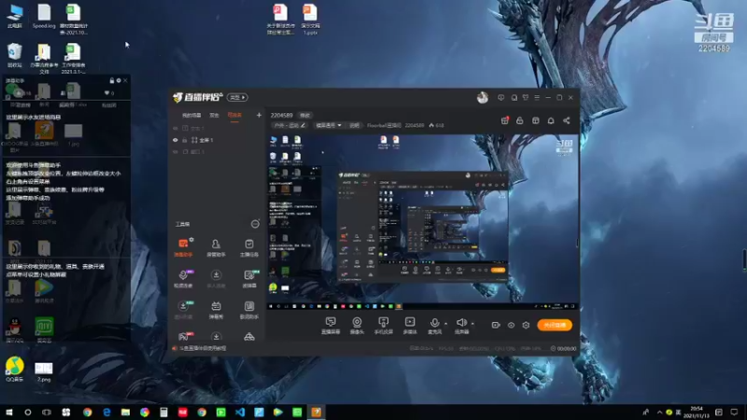The image size is (747, 420).
Task: Toggle the padlock icon in room toolbar
Action: [520, 120]
